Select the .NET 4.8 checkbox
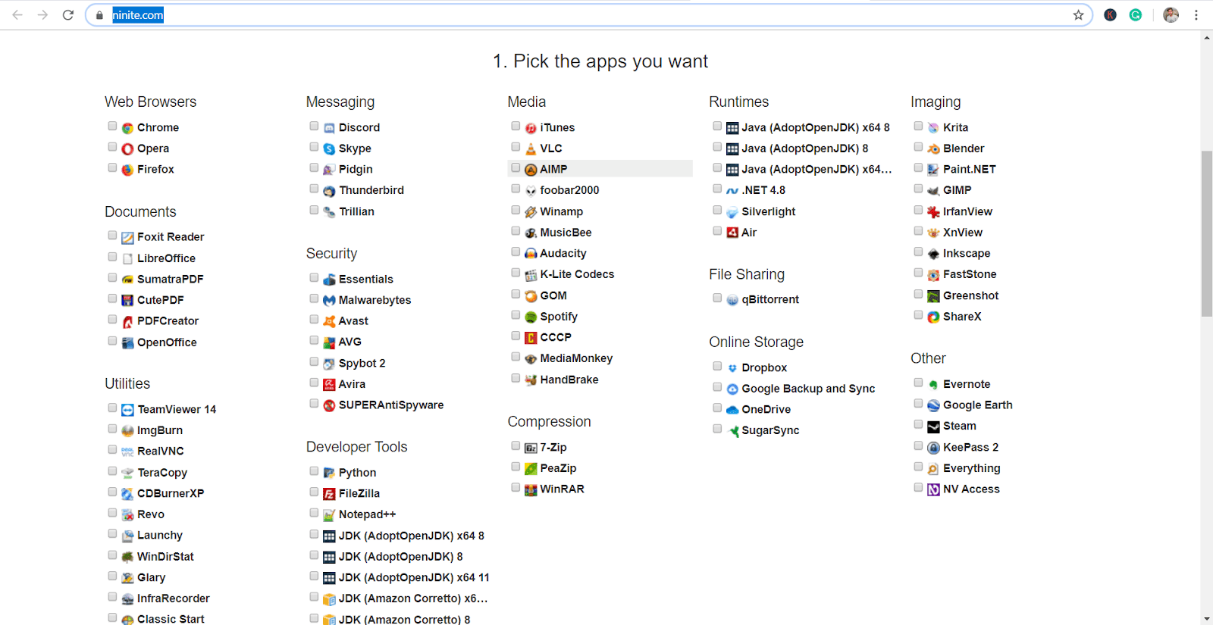 (717, 189)
